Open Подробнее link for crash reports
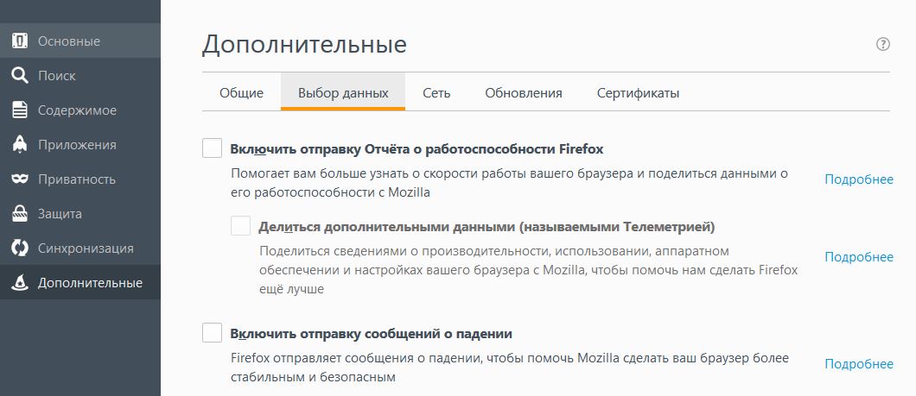This screenshot has width=916, height=396. 859,364
